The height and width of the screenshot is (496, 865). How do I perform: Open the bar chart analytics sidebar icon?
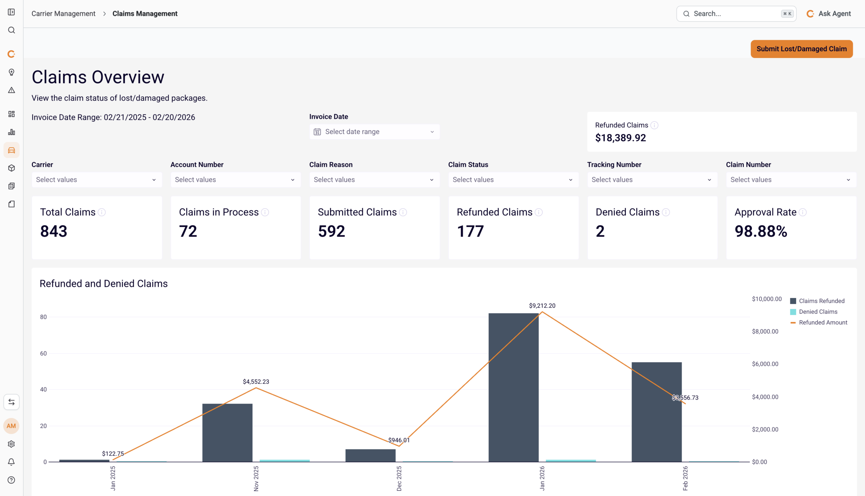point(11,132)
